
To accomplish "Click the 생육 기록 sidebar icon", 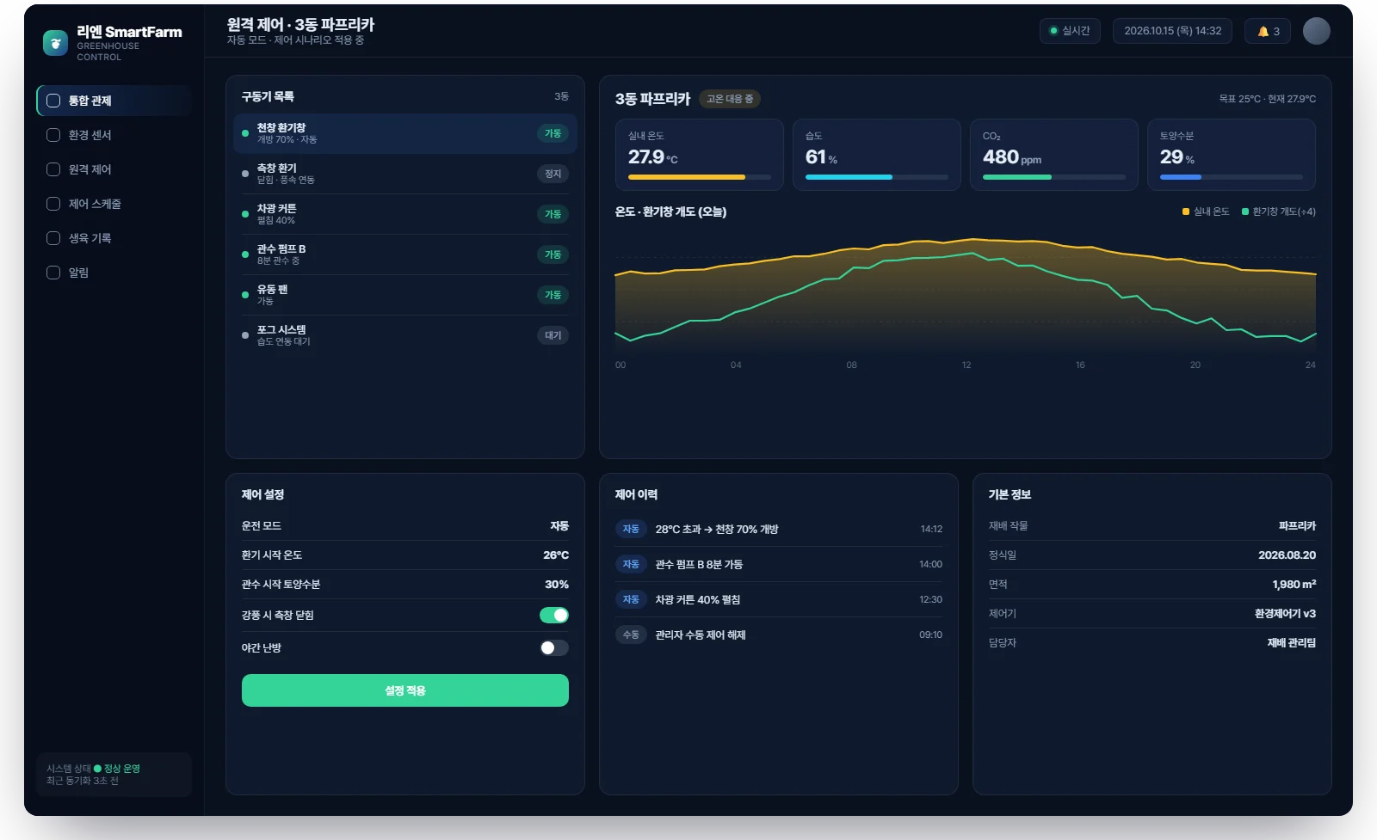I will coord(53,238).
